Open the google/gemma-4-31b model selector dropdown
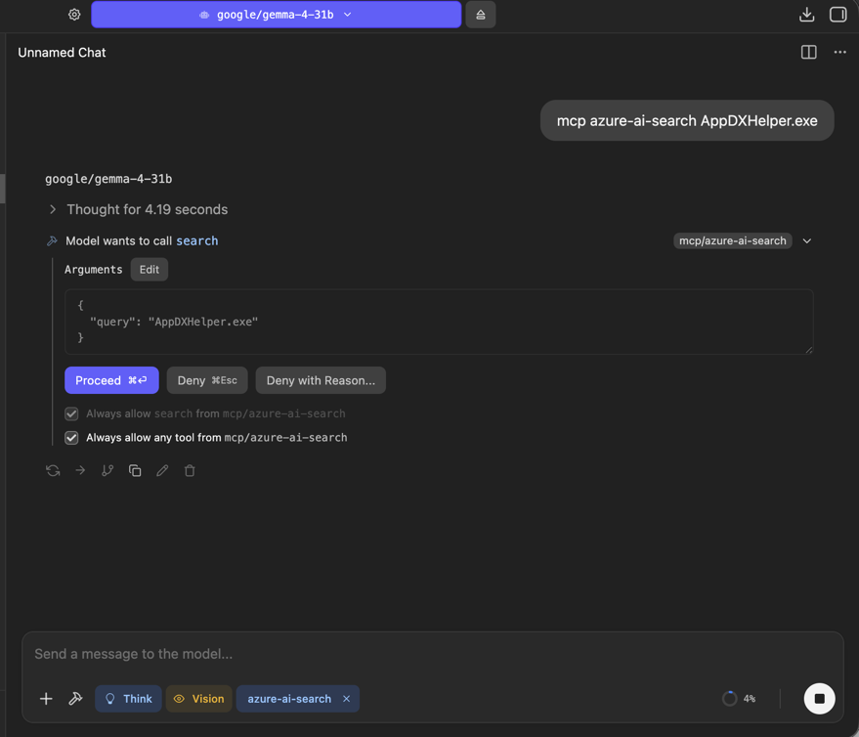 point(277,15)
